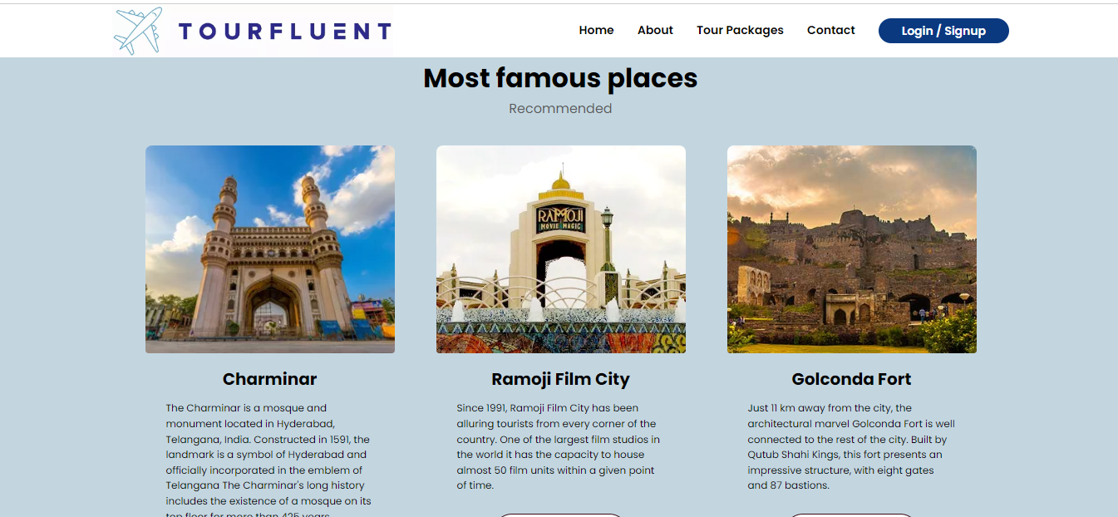
Task: Click the TourFluent airplane logo icon
Action: pyautogui.click(x=138, y=31)
